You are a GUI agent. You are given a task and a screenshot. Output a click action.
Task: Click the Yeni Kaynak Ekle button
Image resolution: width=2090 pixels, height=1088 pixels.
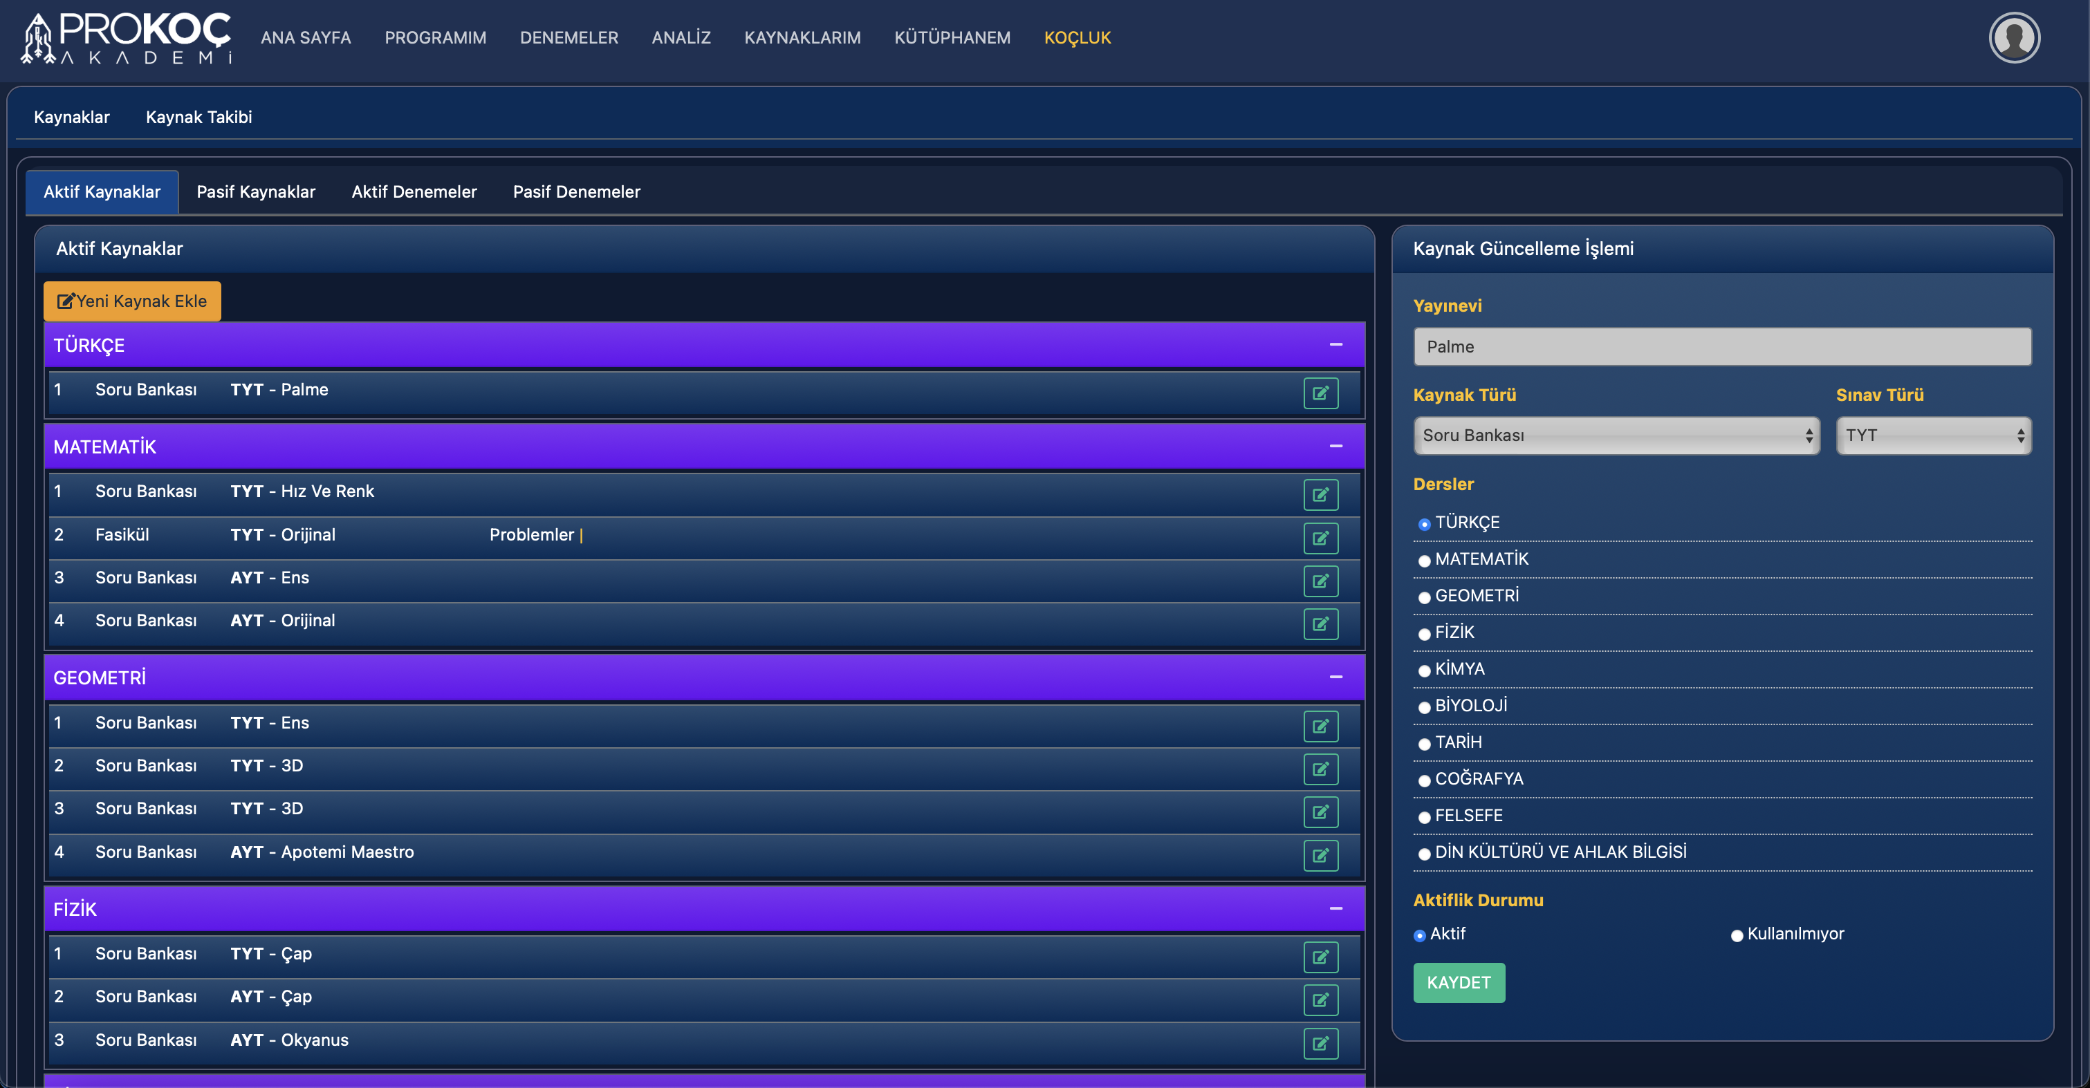pos(132,301)
